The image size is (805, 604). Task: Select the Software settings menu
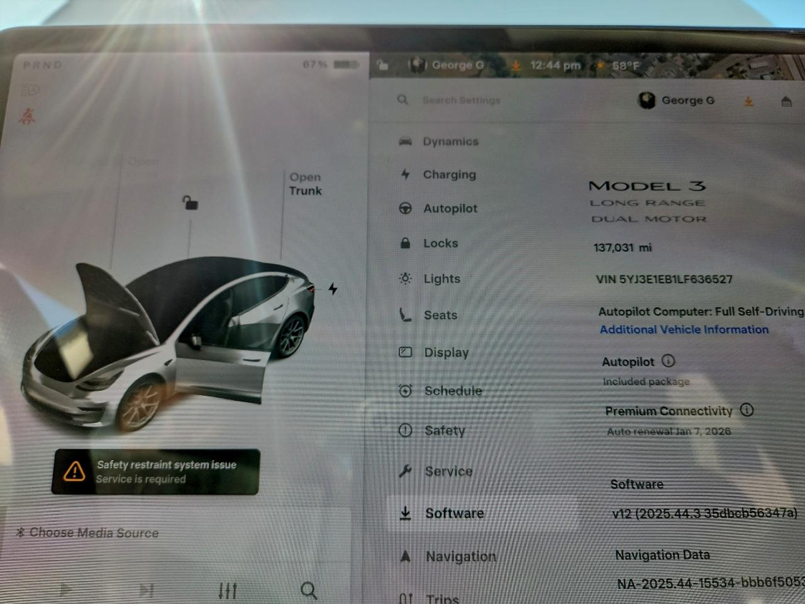(x=482, y=513)
